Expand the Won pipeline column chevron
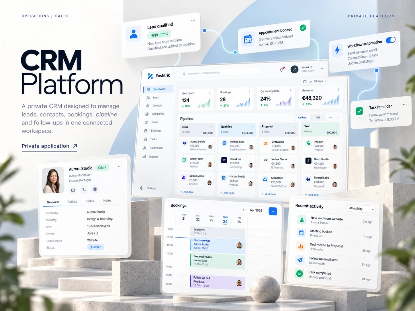Viewport: 415px width, 311px height. [x=336, y=126]
